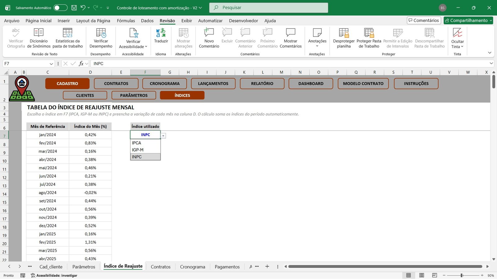
Task: Collapse the ribbon with chevron
Action: pyautogui.click(x=490, y=53)
